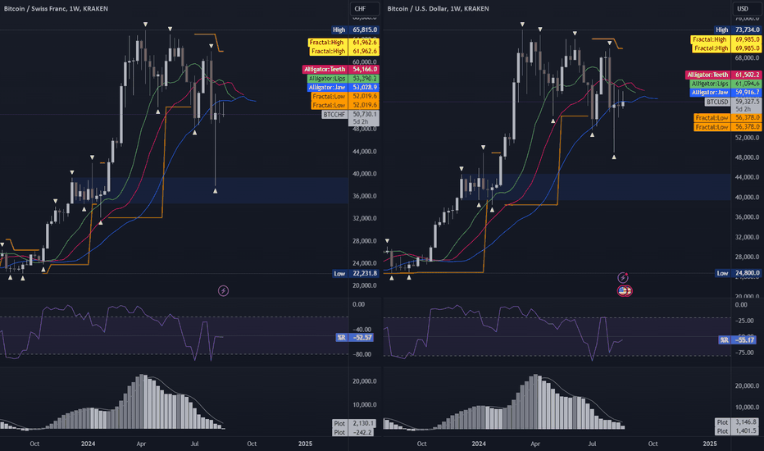Click the %R -52.57 indicator value
764x451 pixels.
point(355,337)
